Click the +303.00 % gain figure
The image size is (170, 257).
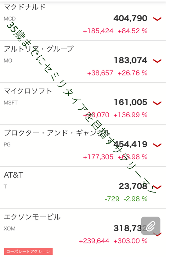click(x=130, y=241)
